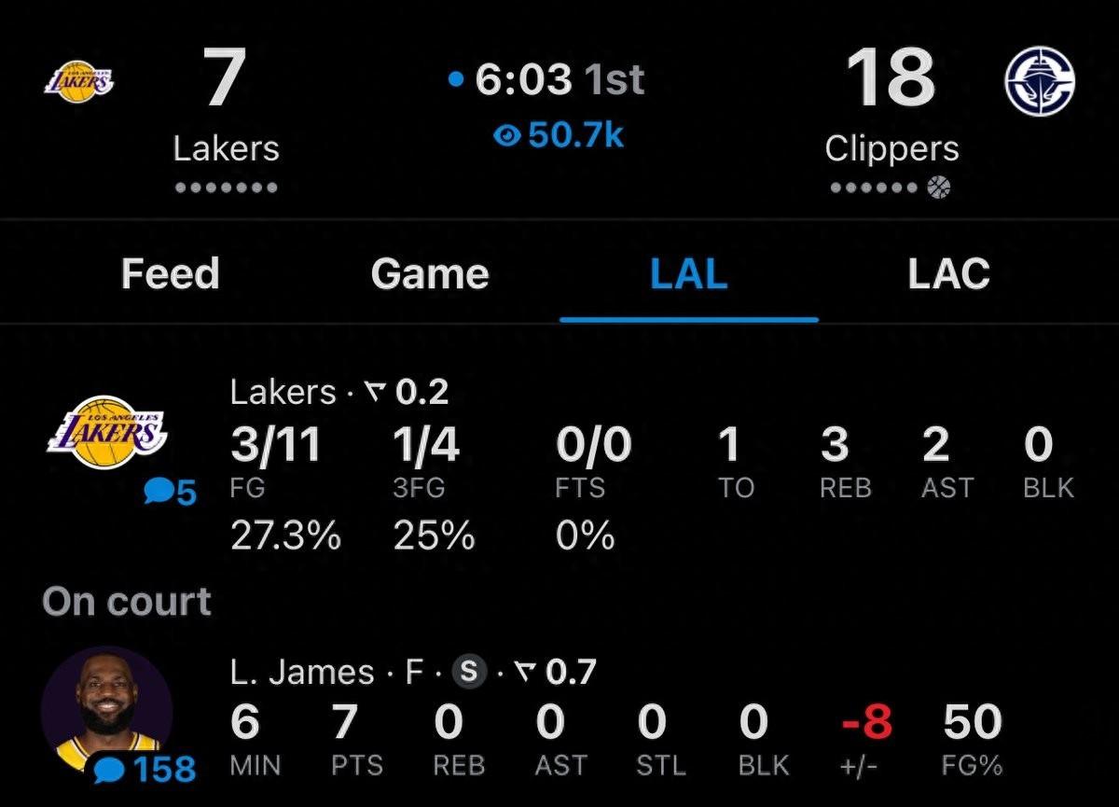The height and width of the screenshot is (807, 1119).
Task: Switch to the Game tab
Action: point(429,274)
